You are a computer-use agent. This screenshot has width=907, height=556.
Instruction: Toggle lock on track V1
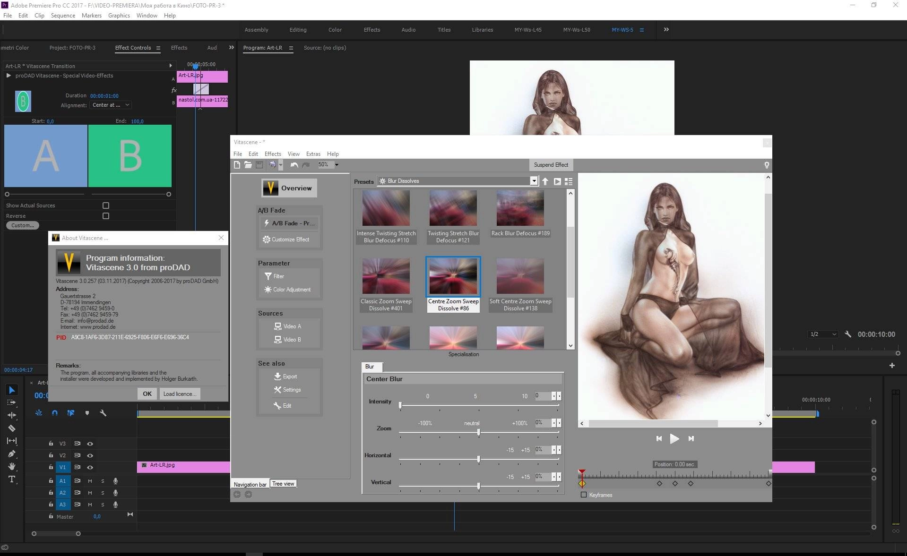[51, 467]
